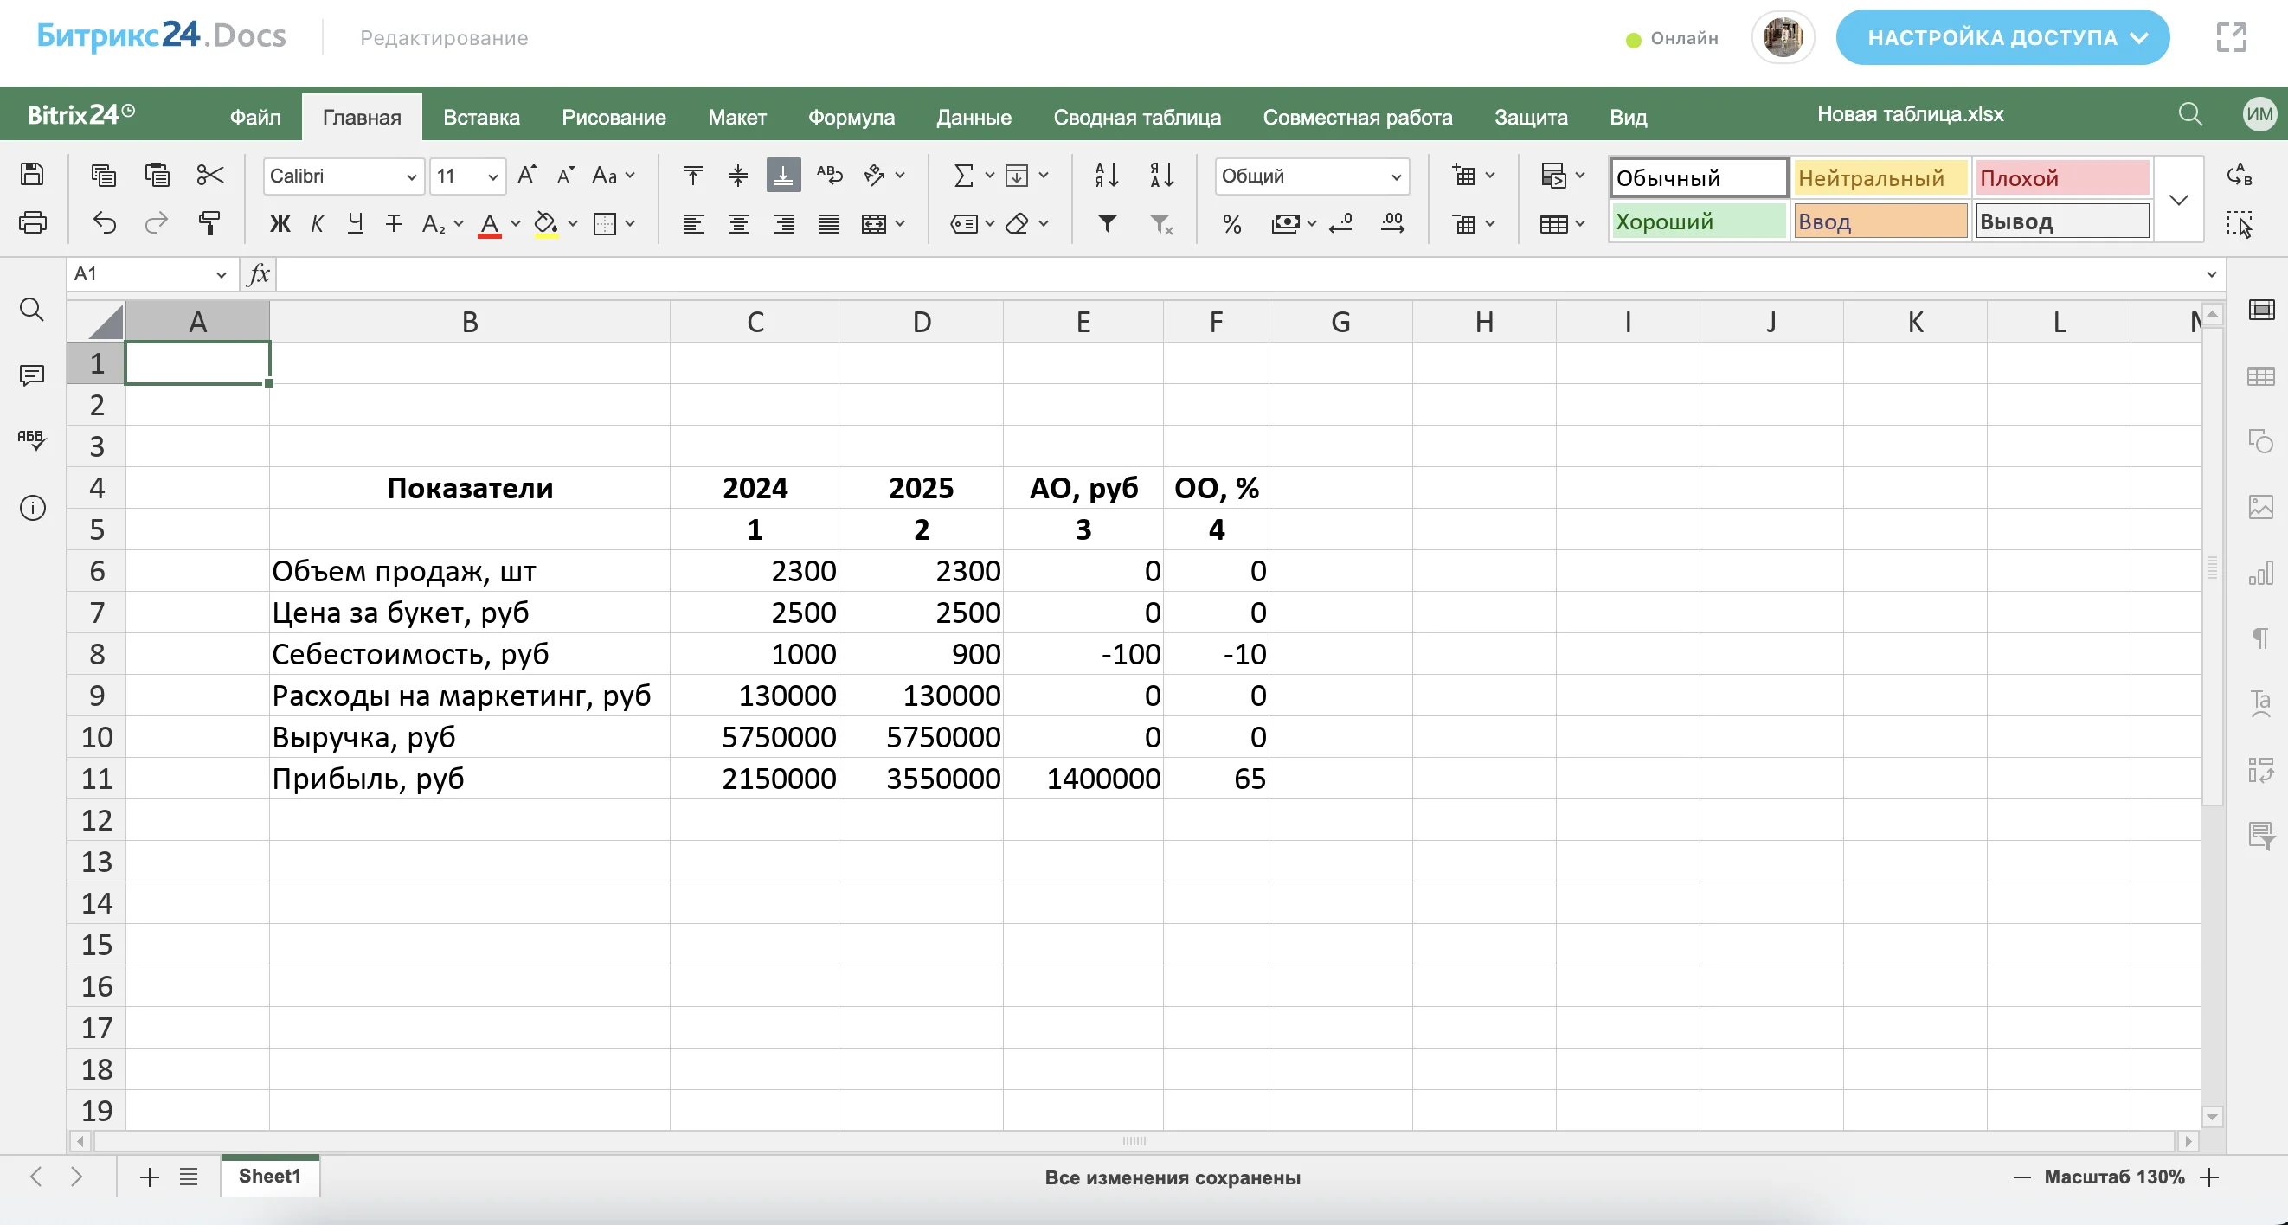Apply the Хороший cell style
Viewport: 2288px width, 1225px height.
[1698, 221]
